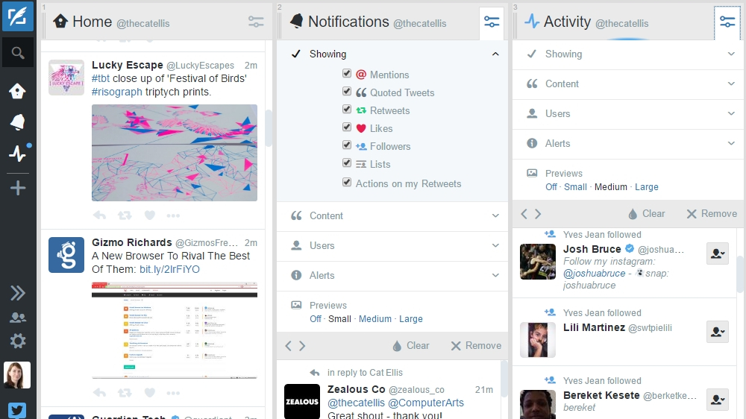Like the Gizmo Richards tweet
The height and width of the screenshot is (419, 746).
point(150,393)
